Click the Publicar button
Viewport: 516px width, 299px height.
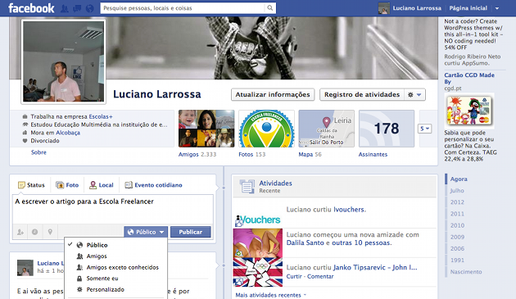click(x=191, y=232)
